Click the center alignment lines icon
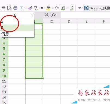Viewport: 110px width, 104px height. point(42,8)
